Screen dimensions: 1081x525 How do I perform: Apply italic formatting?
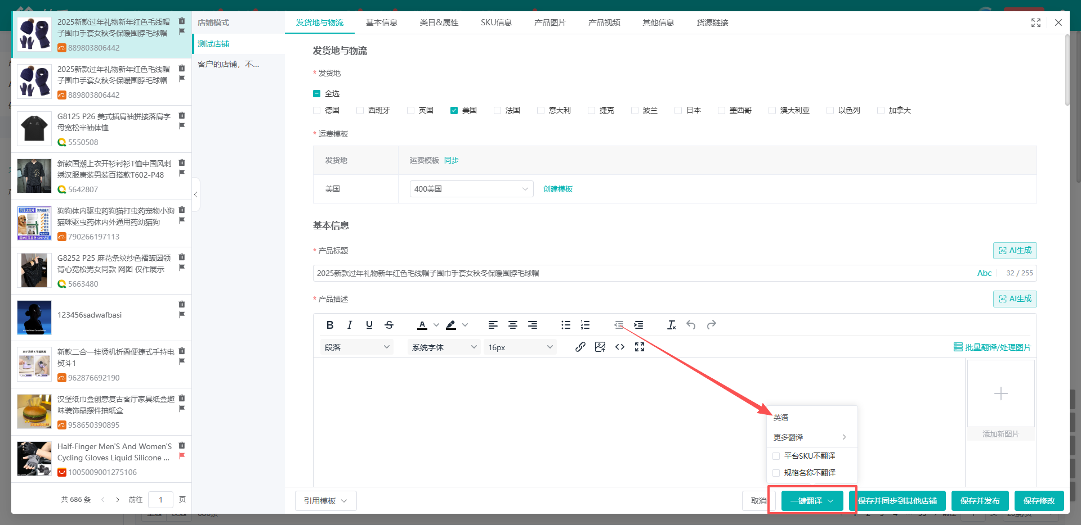coord(350,325)
